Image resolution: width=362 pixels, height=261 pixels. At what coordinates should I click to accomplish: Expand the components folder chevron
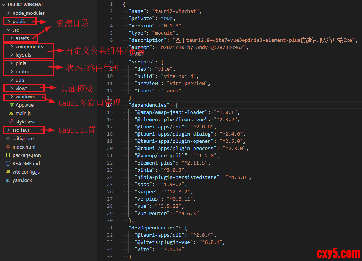click(11, 46)
